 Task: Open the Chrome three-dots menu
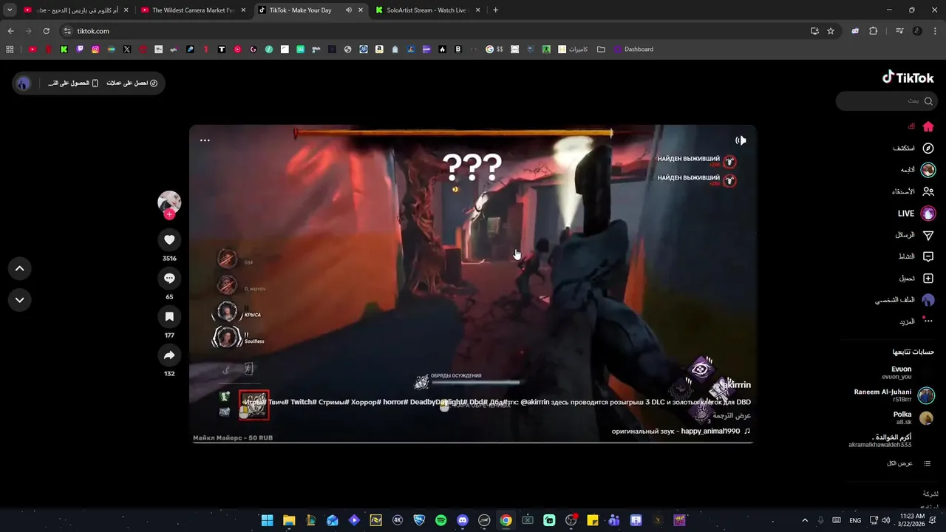pyautogui.click(x=935, y=31)
